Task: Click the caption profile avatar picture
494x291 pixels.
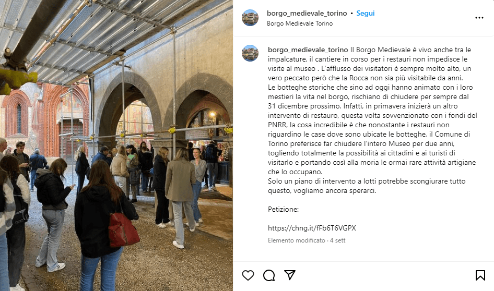Action: coord(250,53)
